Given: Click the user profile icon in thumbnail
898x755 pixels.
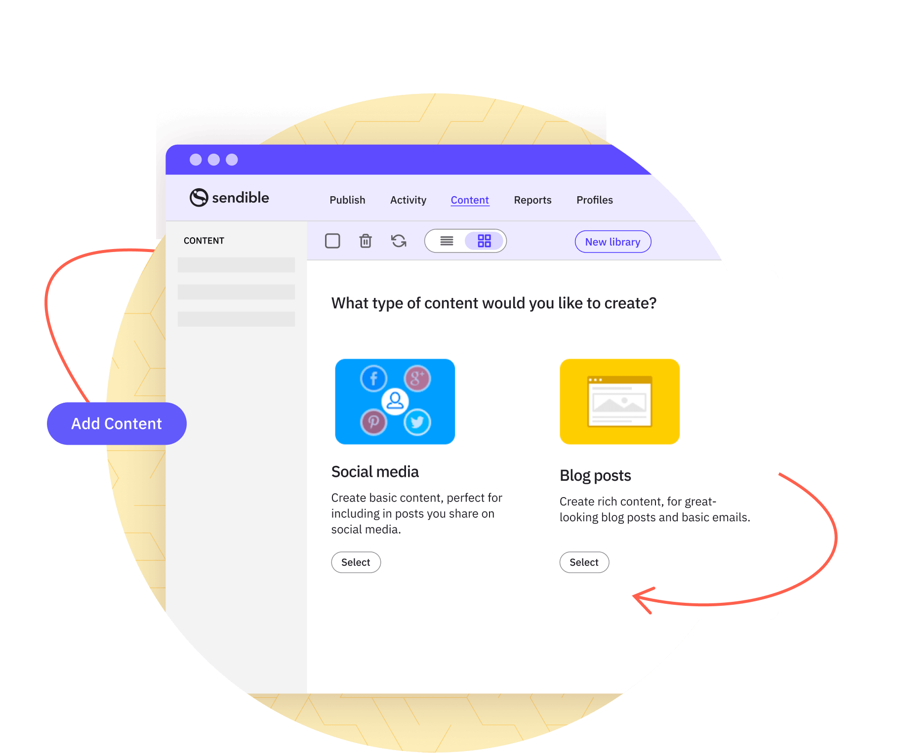Looking at the screenshot, I should (395, 401).
